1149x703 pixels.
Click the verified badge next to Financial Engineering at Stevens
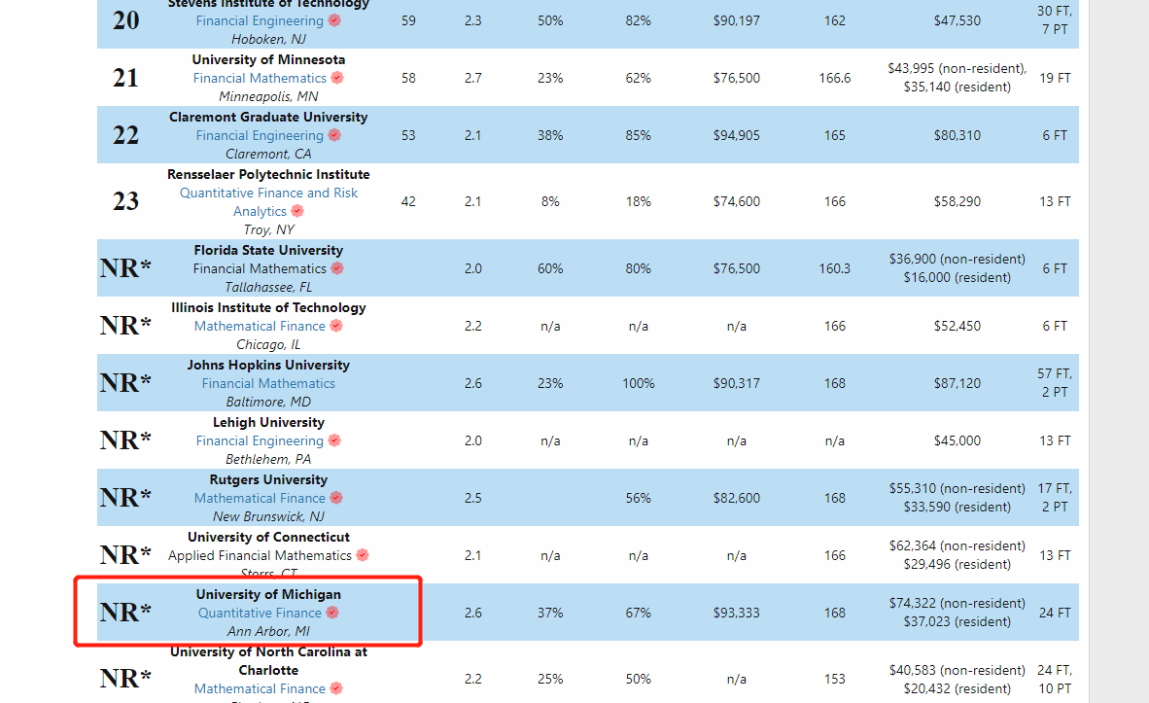[334, 19]
